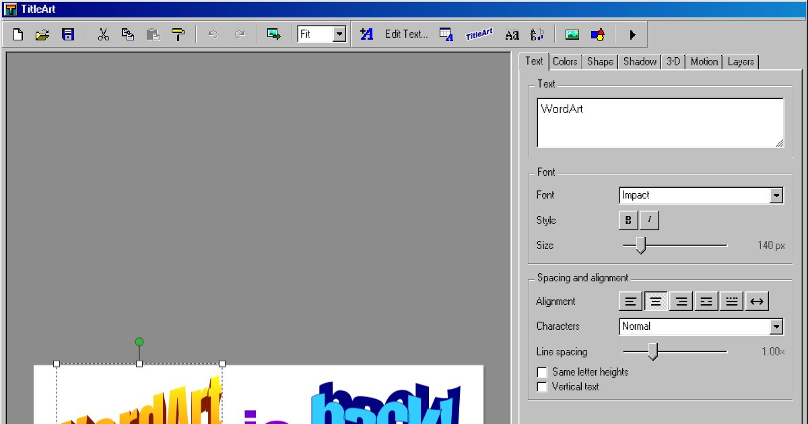Click the WordArt text input box
Image resolution: width=808 pixels, height=424 pixels.
point(661,122)
